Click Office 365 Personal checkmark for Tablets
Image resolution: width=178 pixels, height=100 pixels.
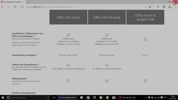pyautogui.click(x=107, y=65)
